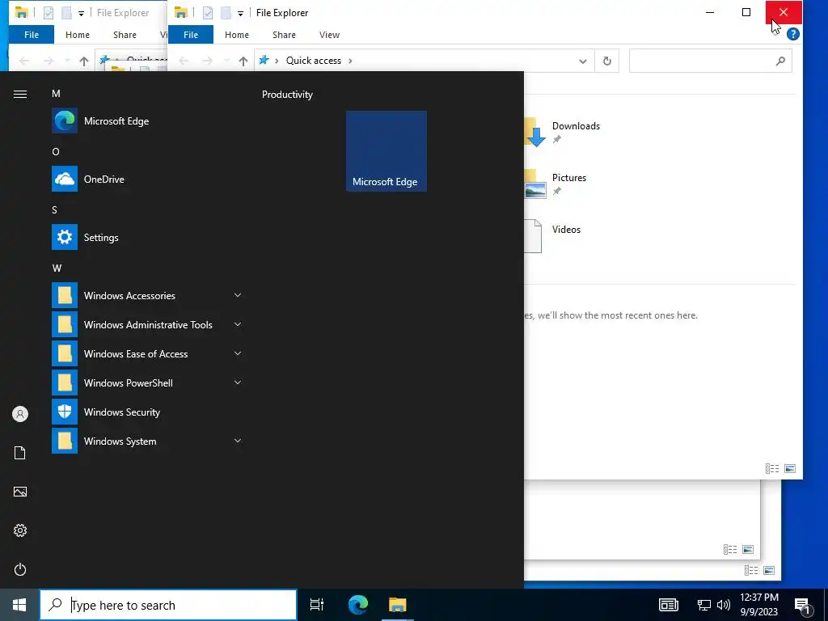Click the Microsoft Edge Productivity tile
Viewport: 828px width, 621px height.
coord(386,151)
